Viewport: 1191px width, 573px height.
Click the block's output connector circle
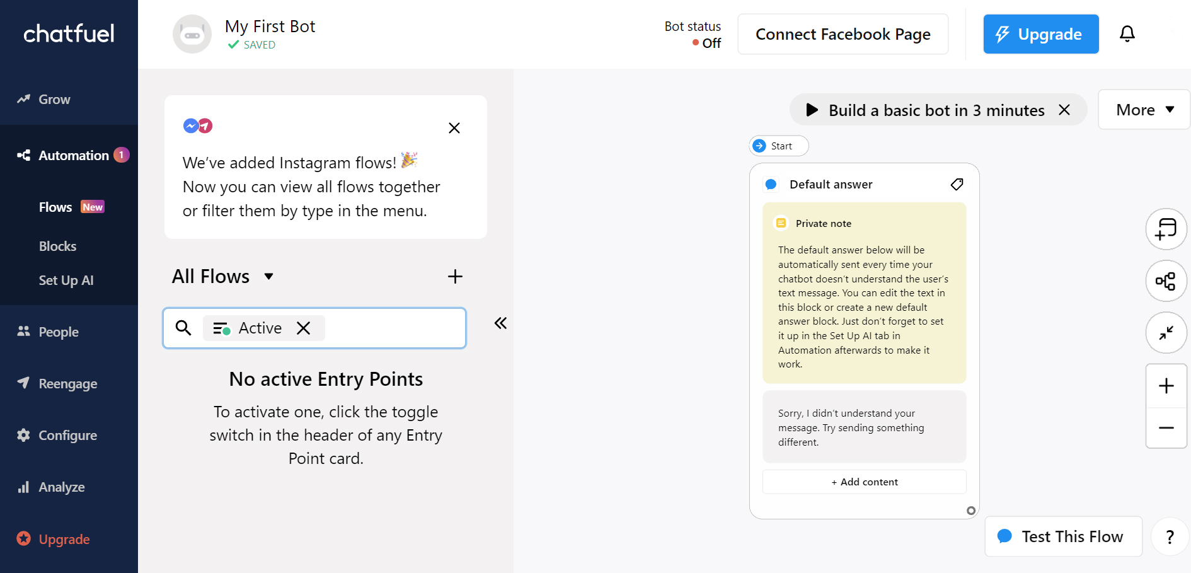[x=971, y=511]
